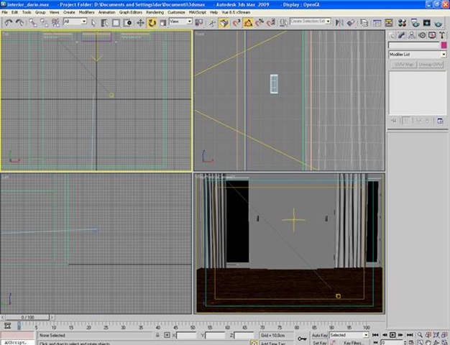Viewport: 450px width, 345px height.
Task: Click Configure Modifier Sets icon
Action: pos(440,121)
